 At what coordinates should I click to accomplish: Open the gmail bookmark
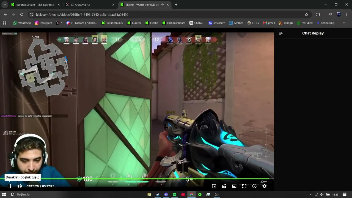(x=269, y=23)
